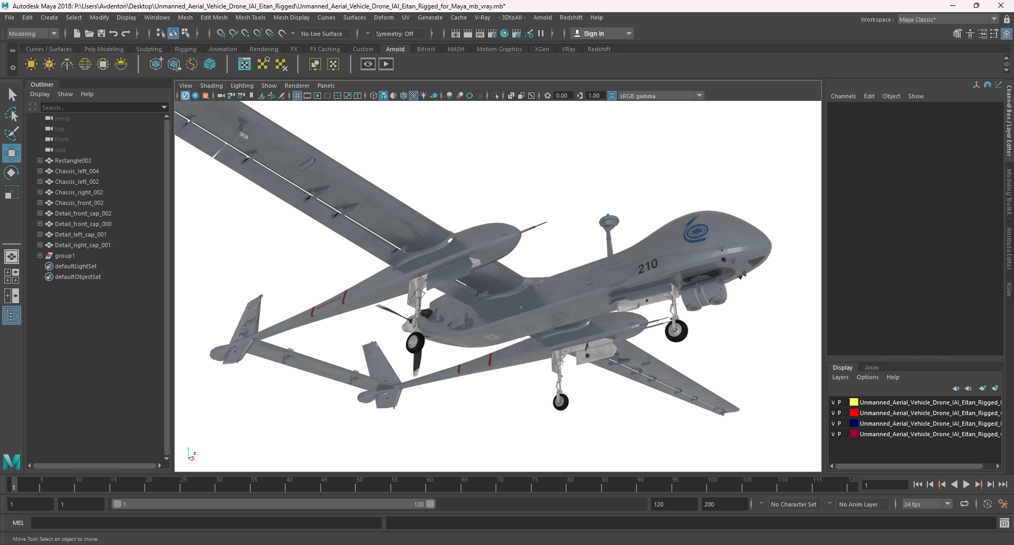Activate the Paint selection tool

[x=12, y=133]
